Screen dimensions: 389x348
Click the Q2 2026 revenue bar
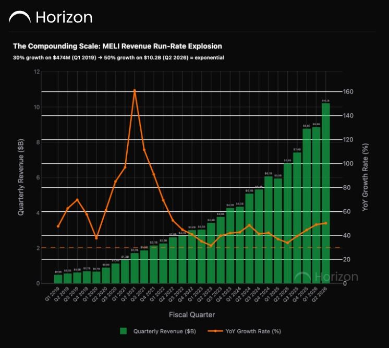coord(326,194)
